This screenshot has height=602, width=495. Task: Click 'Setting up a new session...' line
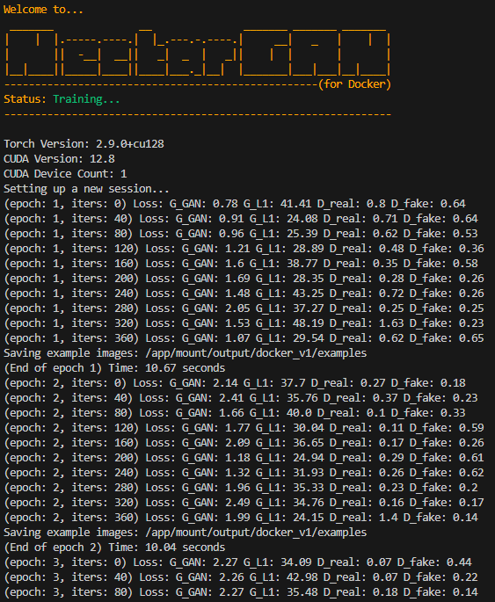tap(86, 188)
